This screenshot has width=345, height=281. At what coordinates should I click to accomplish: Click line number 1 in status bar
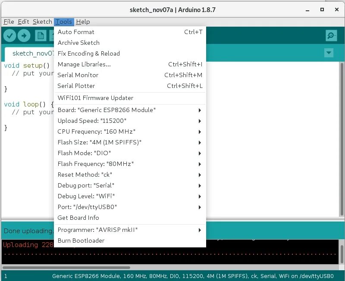tap(6, 276)
